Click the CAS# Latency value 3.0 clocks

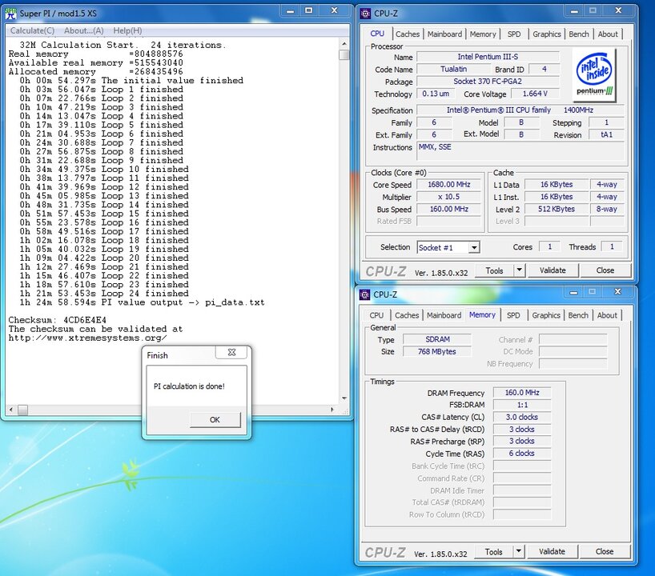[522, 417]
